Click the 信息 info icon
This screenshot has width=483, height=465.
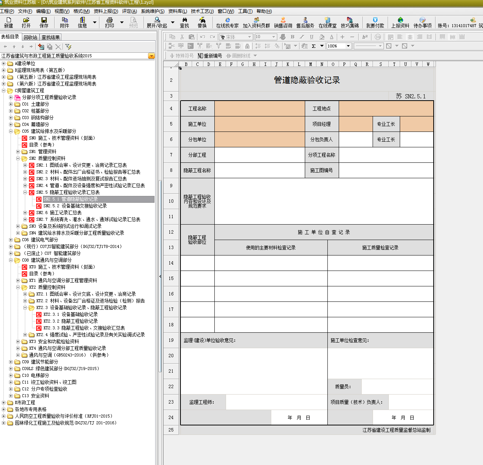pos(82,22)
